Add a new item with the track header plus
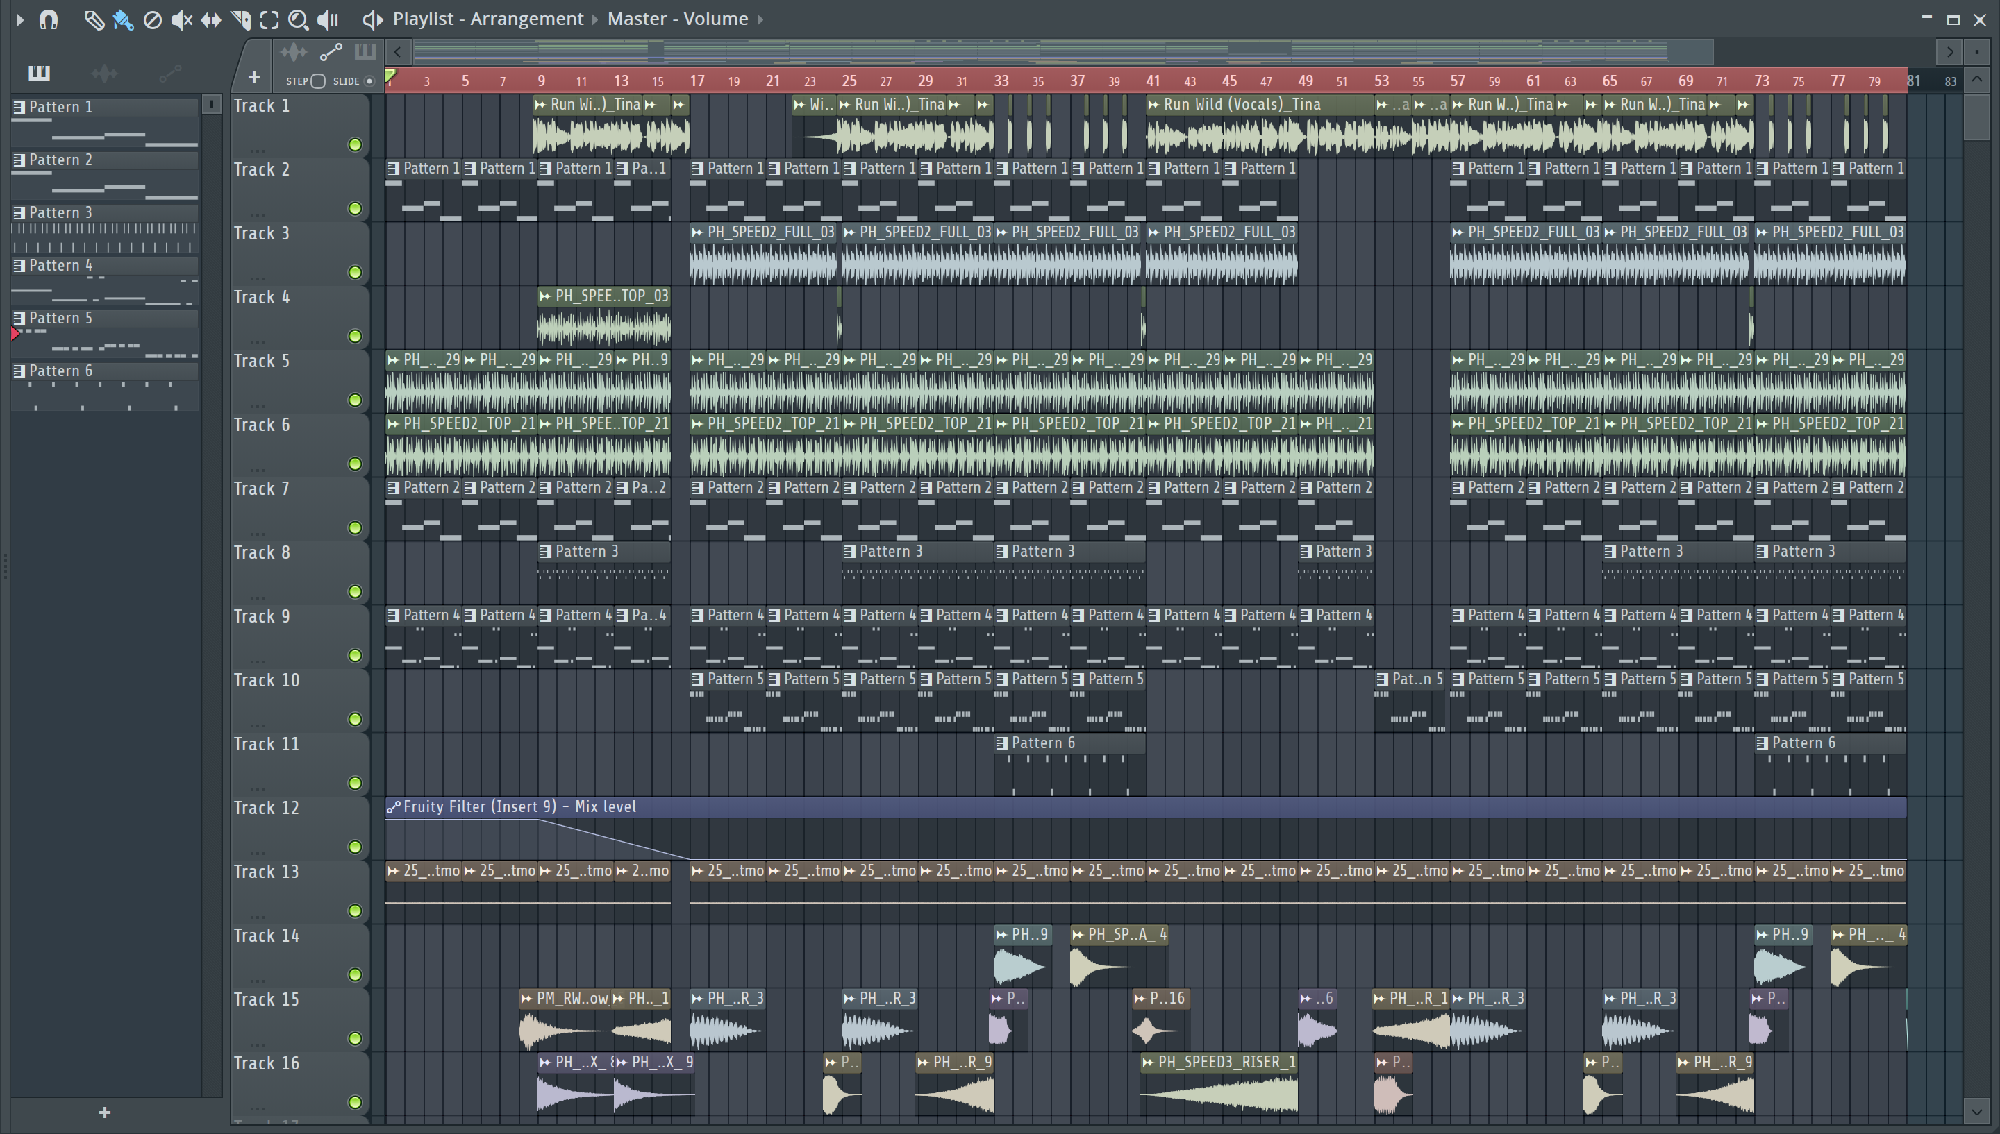 point(254,77)
